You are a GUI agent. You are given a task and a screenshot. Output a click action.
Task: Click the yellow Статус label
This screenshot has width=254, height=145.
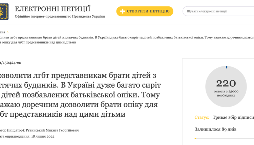pos(202,117)
